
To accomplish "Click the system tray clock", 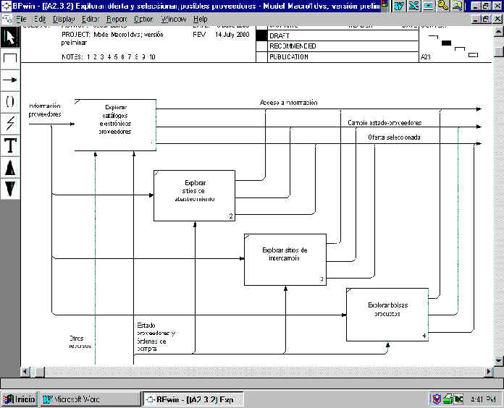I will (482, 399).
